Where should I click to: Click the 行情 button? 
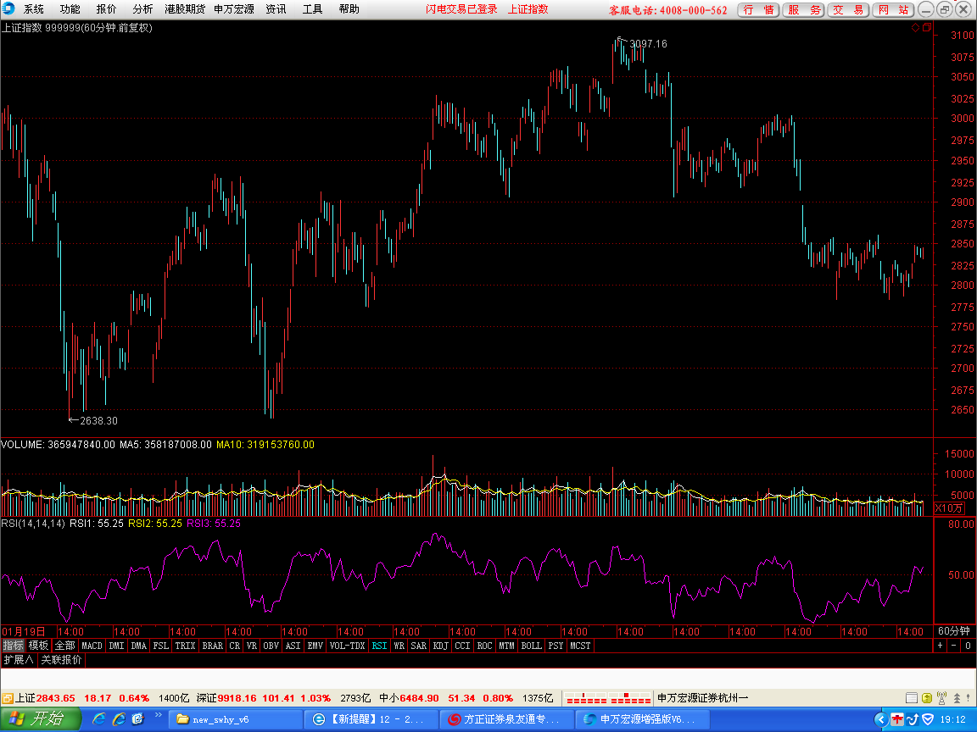758,9
